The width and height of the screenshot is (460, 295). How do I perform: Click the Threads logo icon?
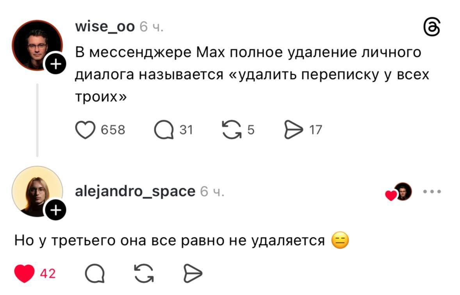pyautogui.click(x=432, y=29)
